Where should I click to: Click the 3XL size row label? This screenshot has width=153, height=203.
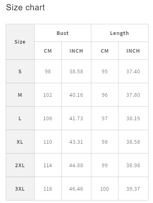point(20,189)
